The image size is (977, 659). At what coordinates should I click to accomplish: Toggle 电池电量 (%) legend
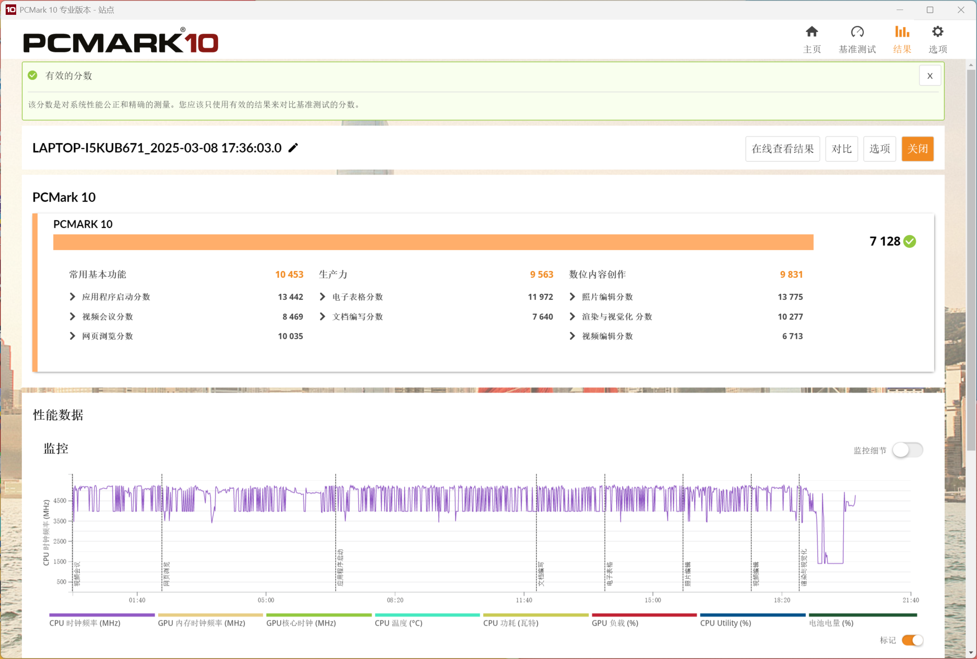point(863,621)
